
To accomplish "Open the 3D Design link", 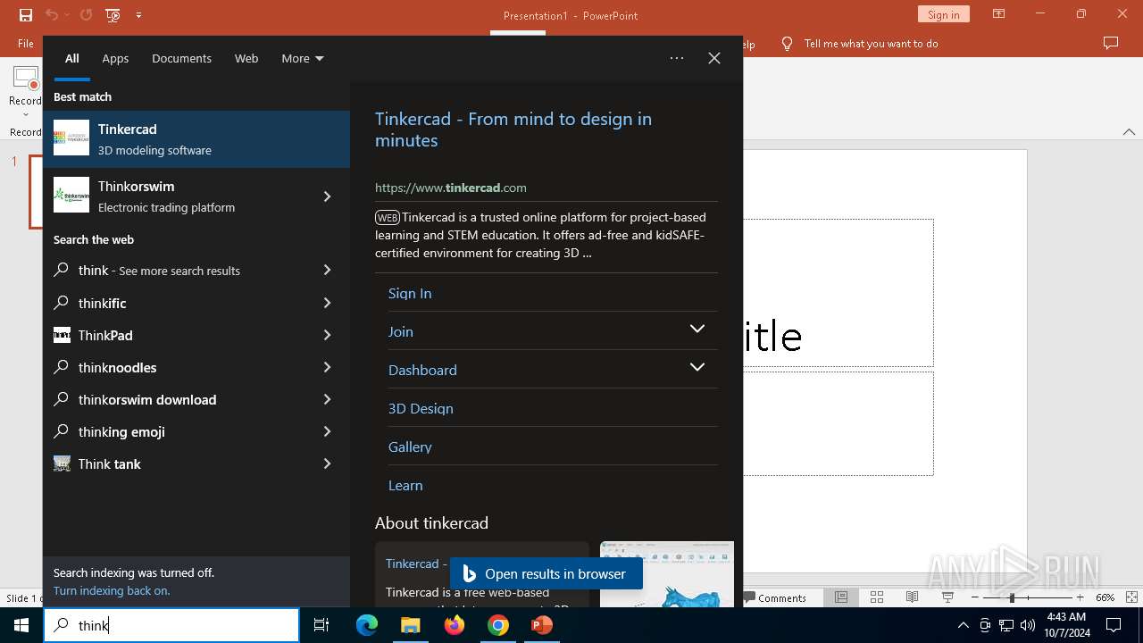I will pyautogui.click(x=421, y=408).
